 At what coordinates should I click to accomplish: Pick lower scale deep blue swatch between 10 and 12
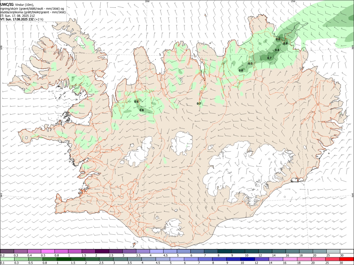(x=247, y=259)
